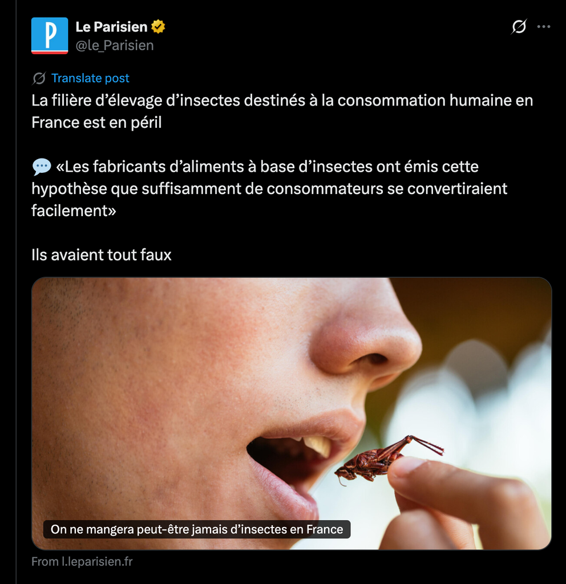This screenshot has height=584, width=566.
Task: Open the article preview image card
Action: (x=292, y=413)
